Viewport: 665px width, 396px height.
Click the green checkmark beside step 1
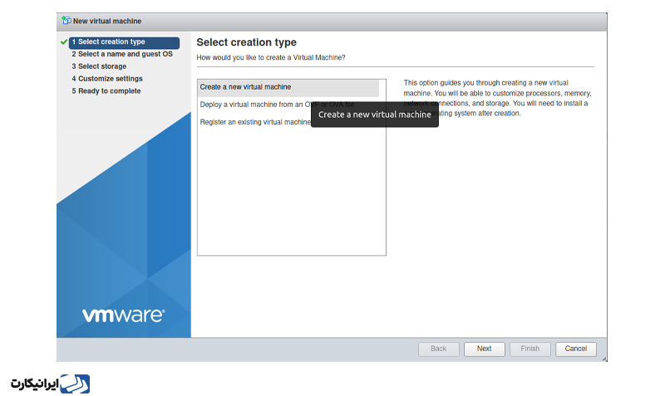[x=64, y=42]
